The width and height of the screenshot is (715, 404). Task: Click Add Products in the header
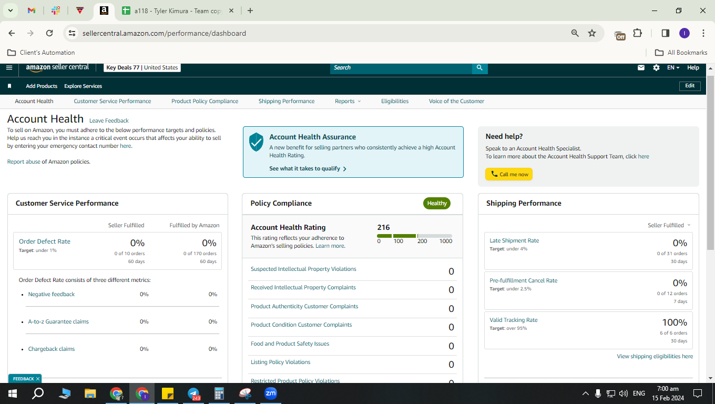pos(42,86)
